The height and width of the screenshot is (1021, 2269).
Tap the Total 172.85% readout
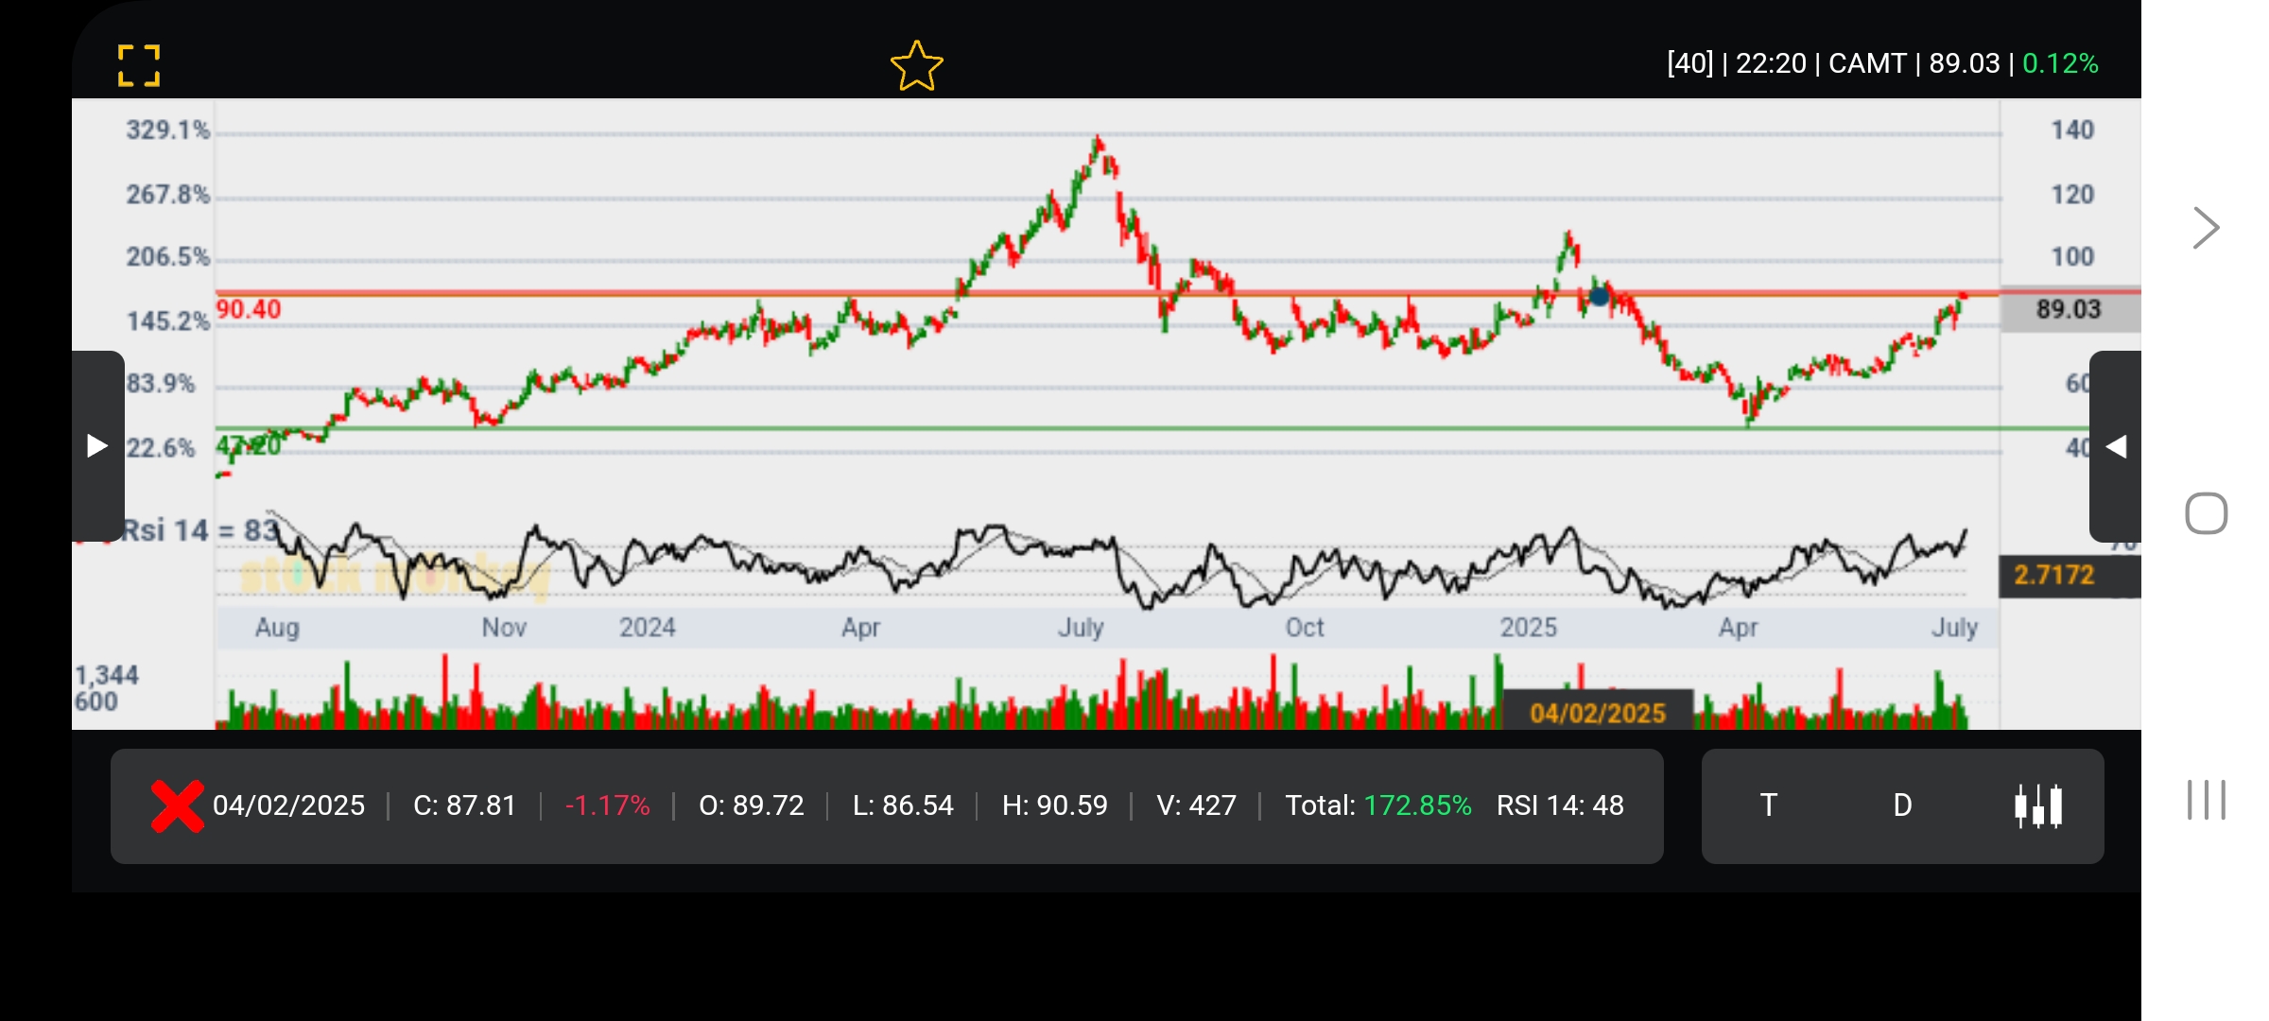(x=1377, y=805)
